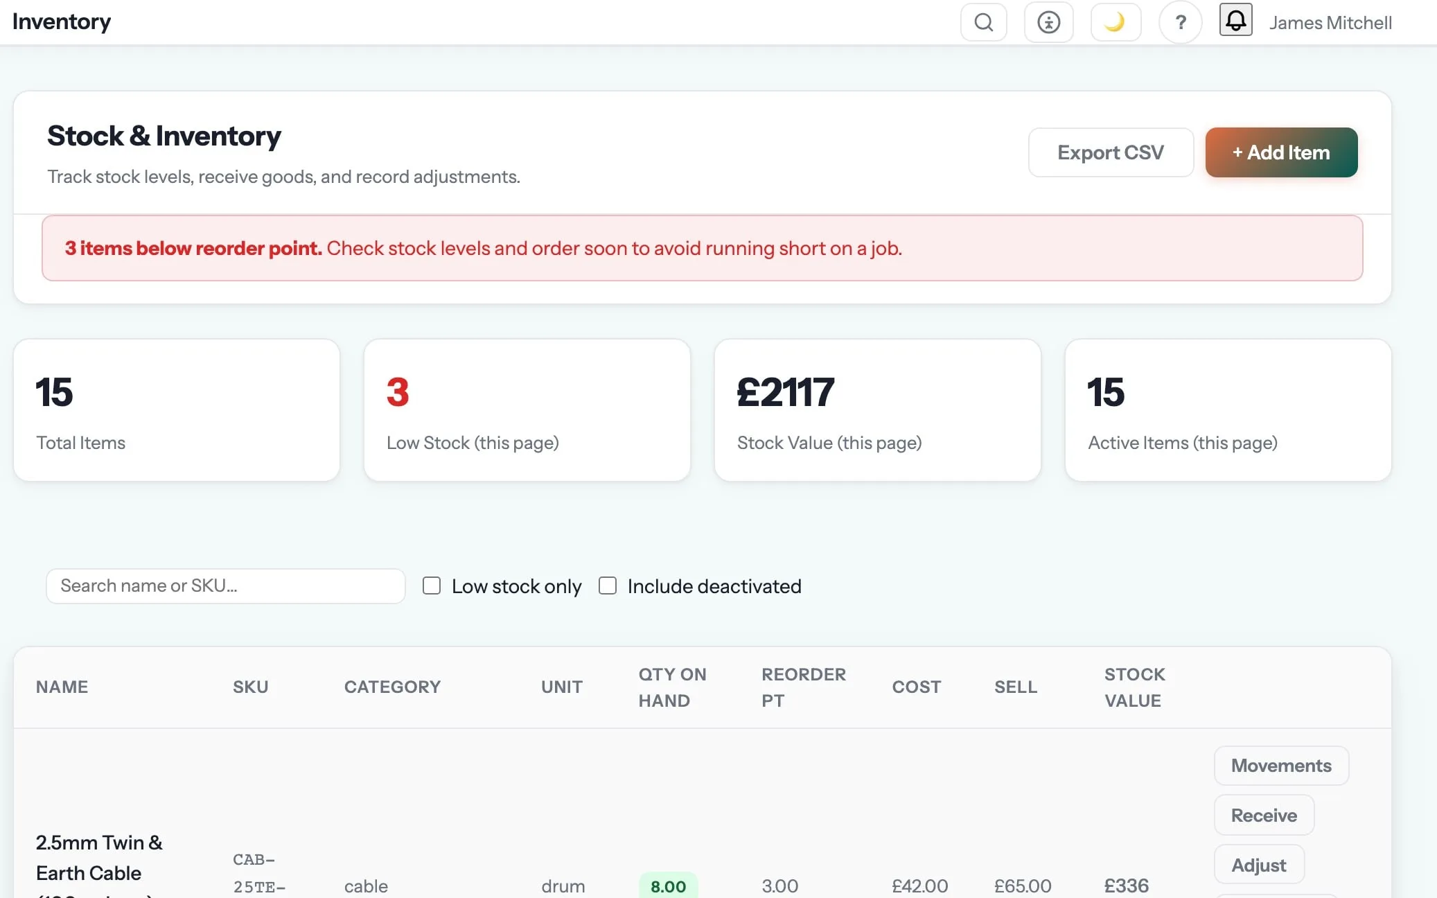Tick the Include deactivated checkbox

point(608,586)
